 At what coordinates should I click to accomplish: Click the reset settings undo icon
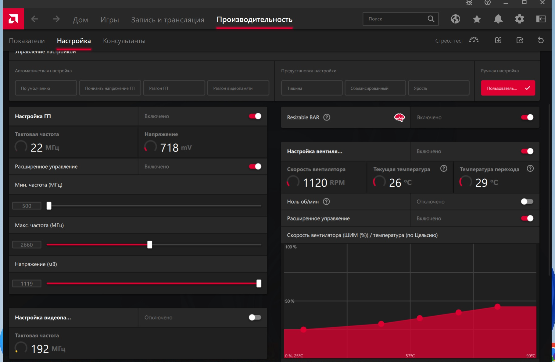[x=541, y=40]
